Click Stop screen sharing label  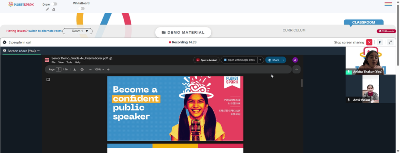click(349, 43)
